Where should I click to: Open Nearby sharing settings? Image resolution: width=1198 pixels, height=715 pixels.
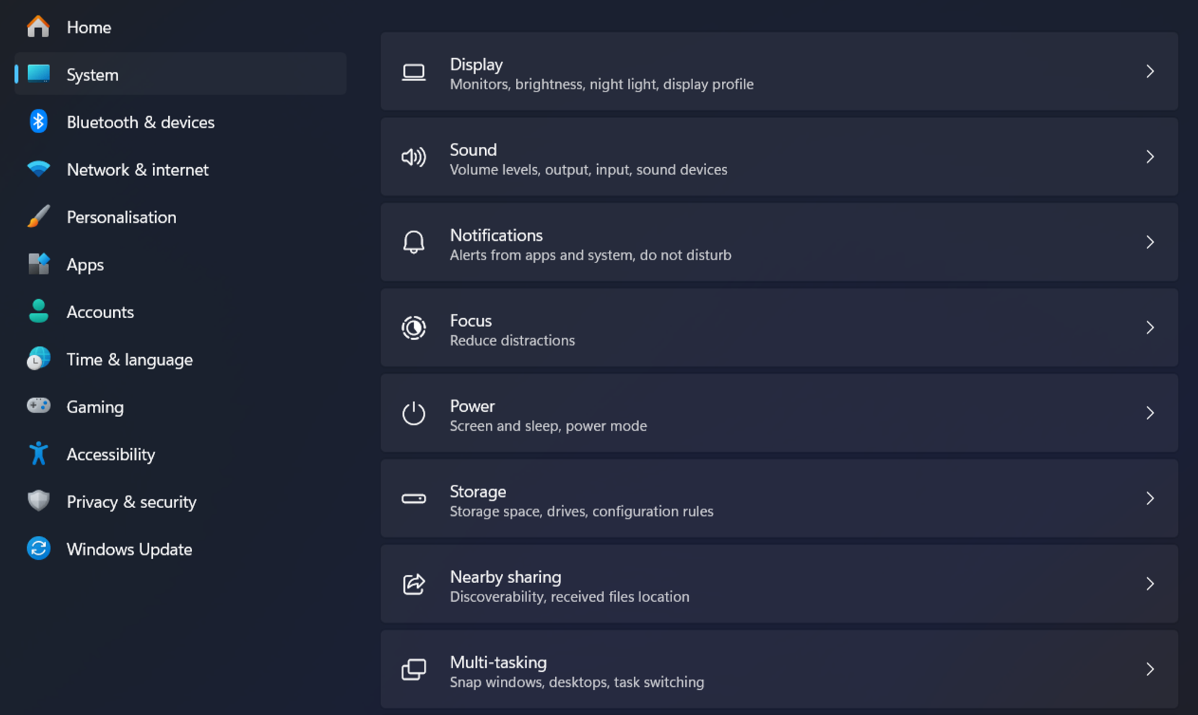[x=779, y=584]
